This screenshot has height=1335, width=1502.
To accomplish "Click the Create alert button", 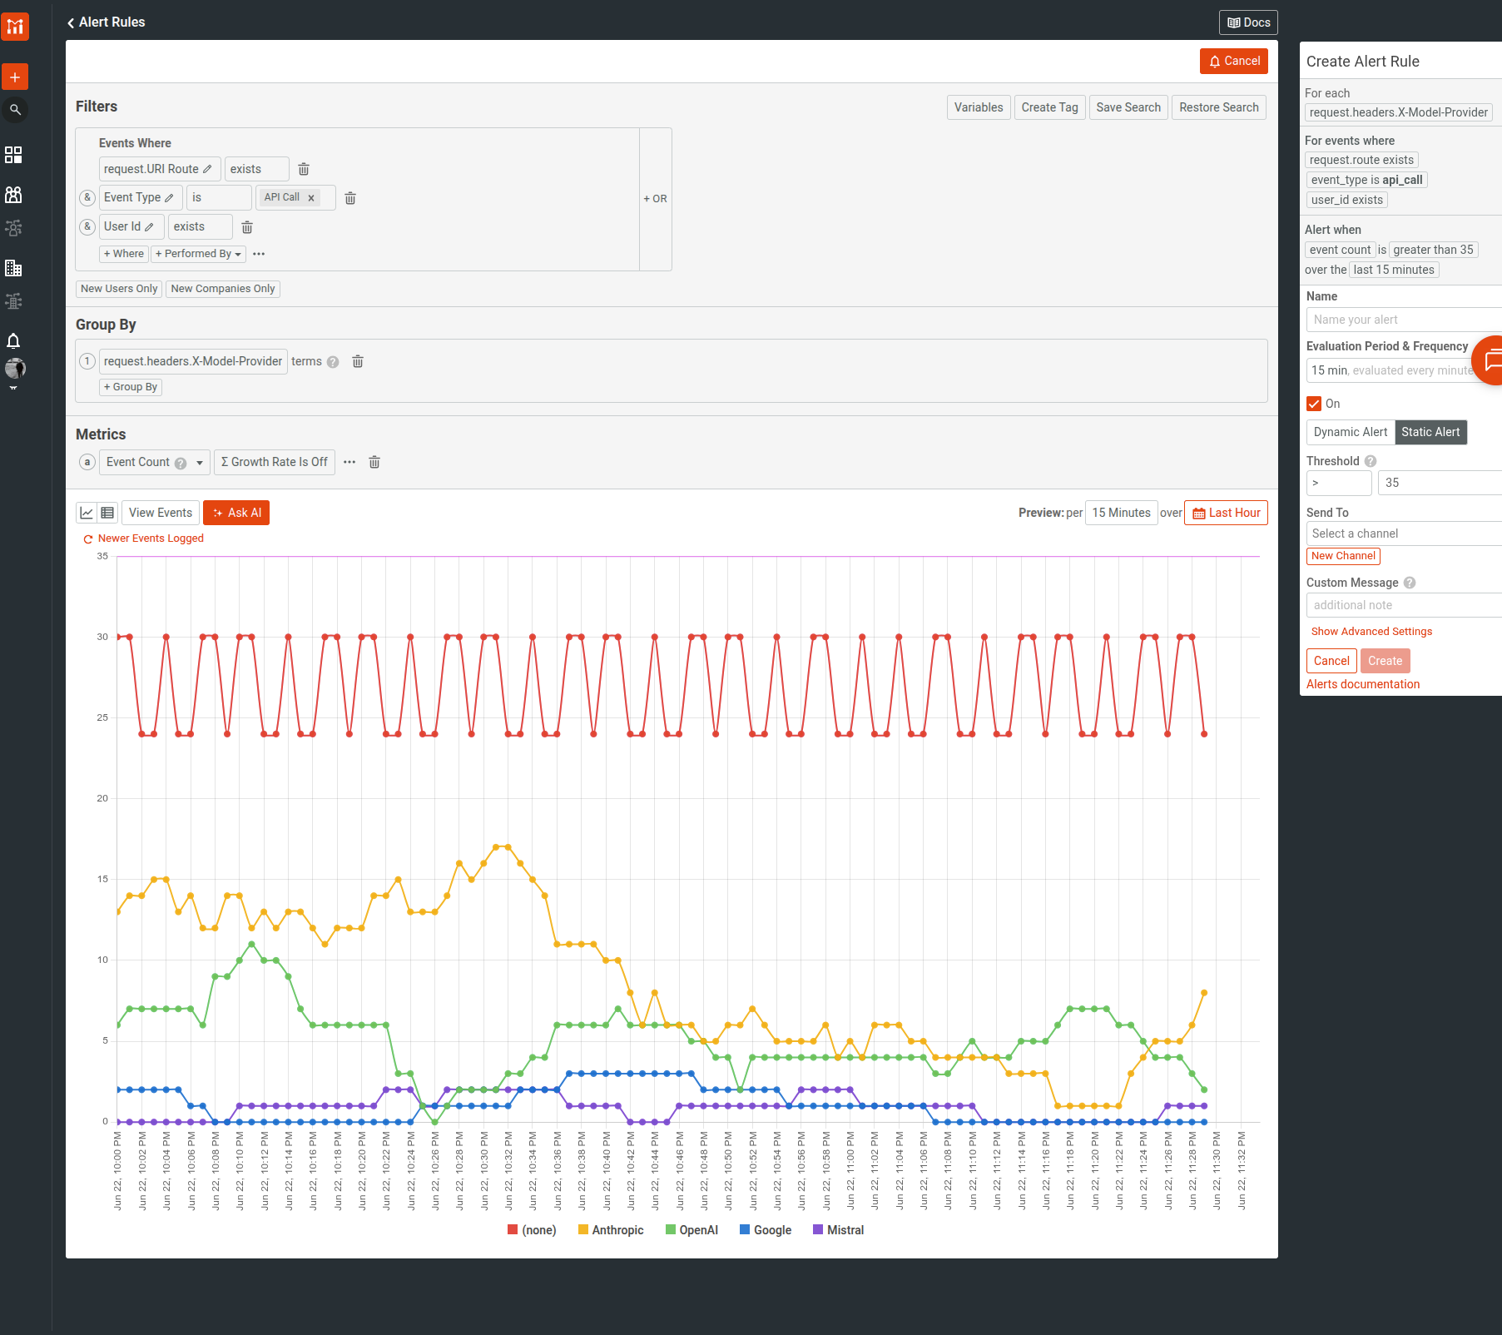I will pyautogui.click(x=1385, y=661).
